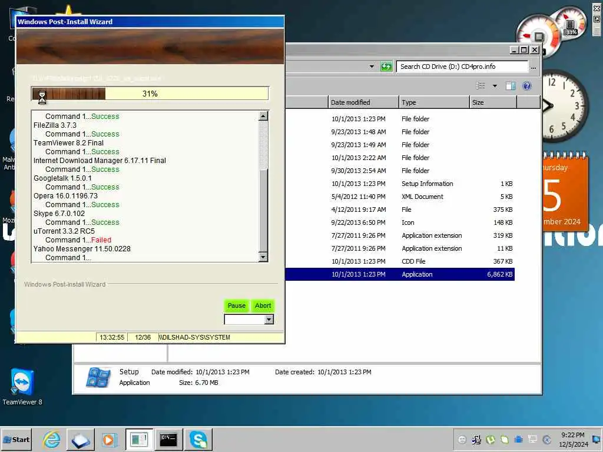
Task: Open the dropdown below Pause and Abort
Action: (269, 319)
